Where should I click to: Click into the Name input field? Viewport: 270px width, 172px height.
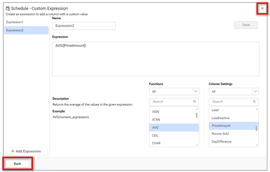84,26
